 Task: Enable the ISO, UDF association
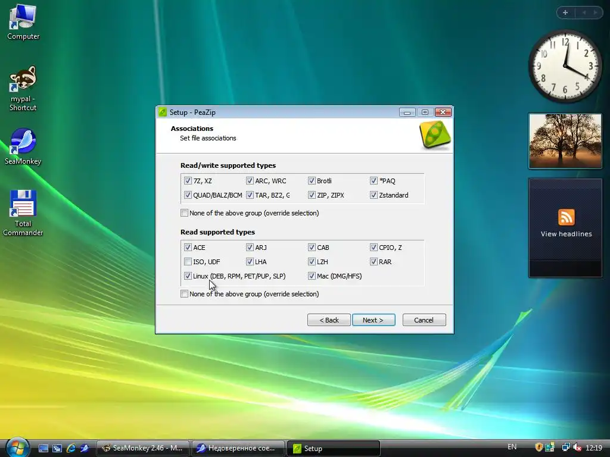tap(188, 262)
